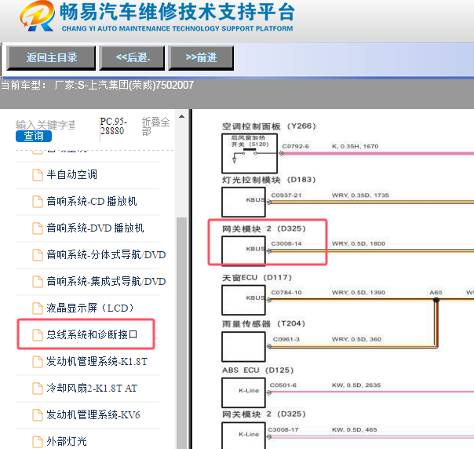Screen dimensions: 474x449
Task: Click the PC.95-28880 text in the sidebar
Action: [113, 126]
